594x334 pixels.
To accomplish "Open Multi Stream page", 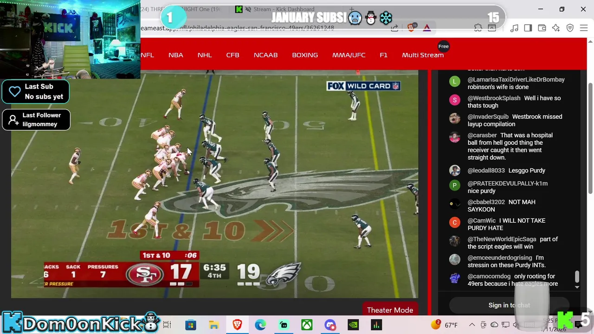I will (423, 55).
